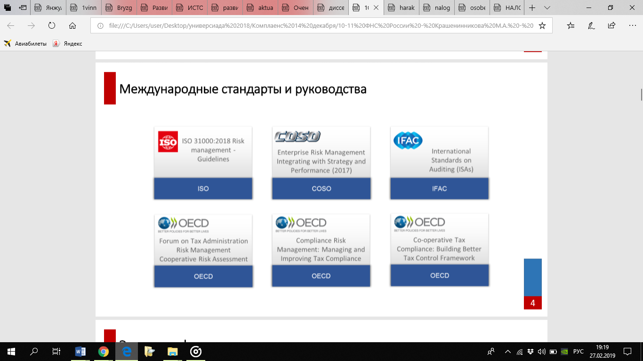
Task: Open the volume control in tray
Action: point(541,351)
